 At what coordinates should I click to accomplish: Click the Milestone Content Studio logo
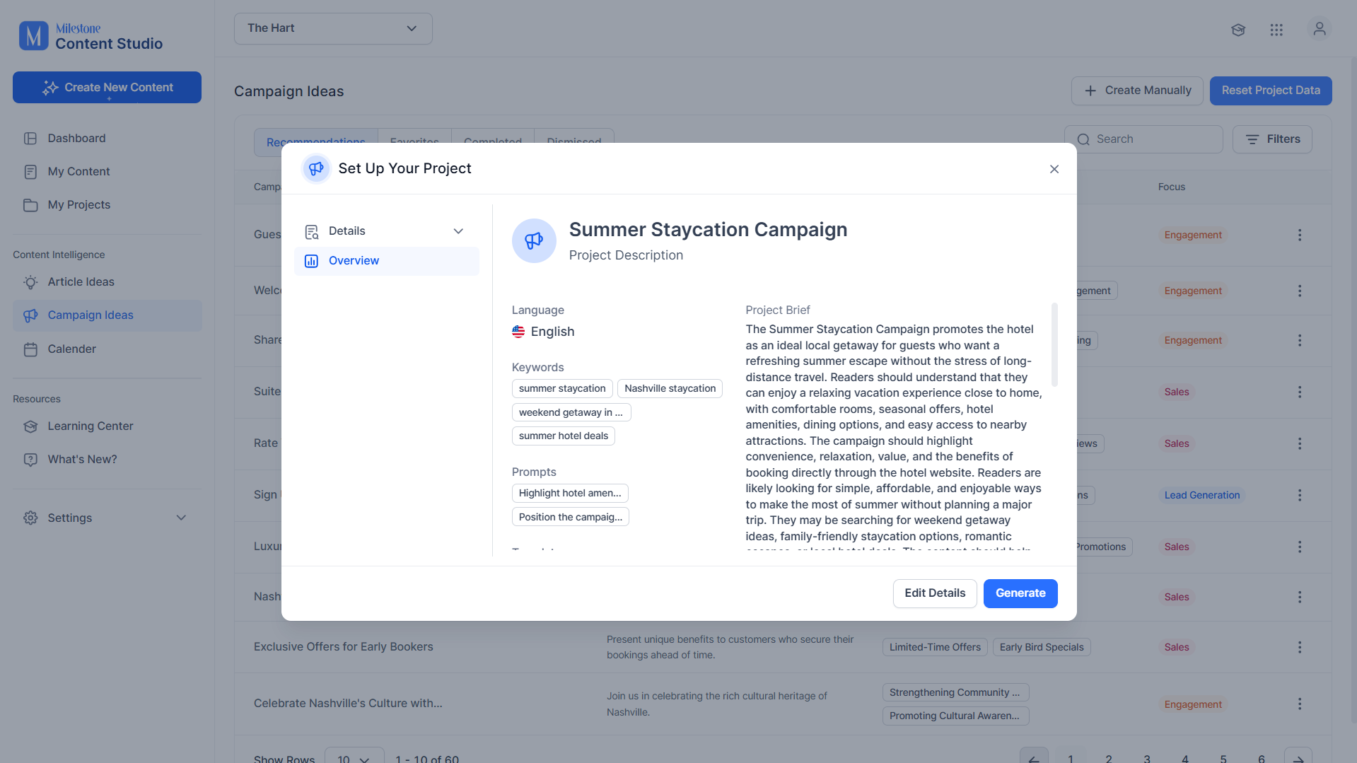[91, 36]
